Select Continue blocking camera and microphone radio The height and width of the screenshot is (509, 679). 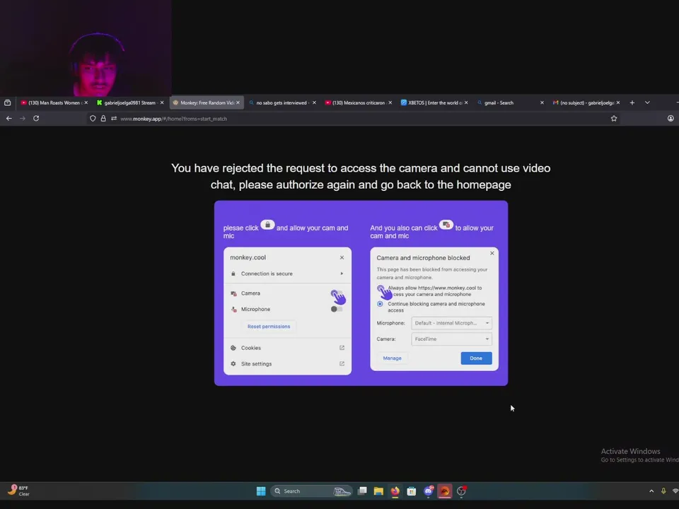tap(380, 304)
